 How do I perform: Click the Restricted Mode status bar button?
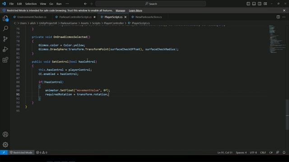pos(21,153)
